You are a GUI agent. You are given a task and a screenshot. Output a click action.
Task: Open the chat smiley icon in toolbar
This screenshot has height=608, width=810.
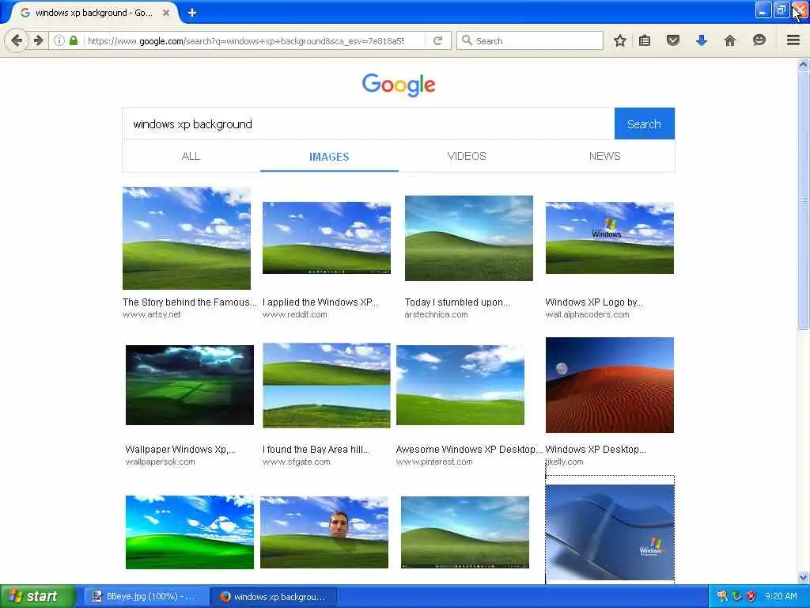(759, 40)
